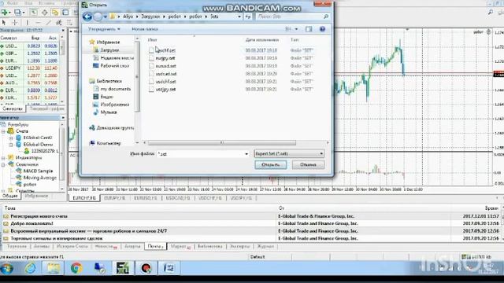This screenshot has width=504, height=283.
Task: Switch to Тиковый график tab in Market Watch
Action: click(x=47, y=109)
